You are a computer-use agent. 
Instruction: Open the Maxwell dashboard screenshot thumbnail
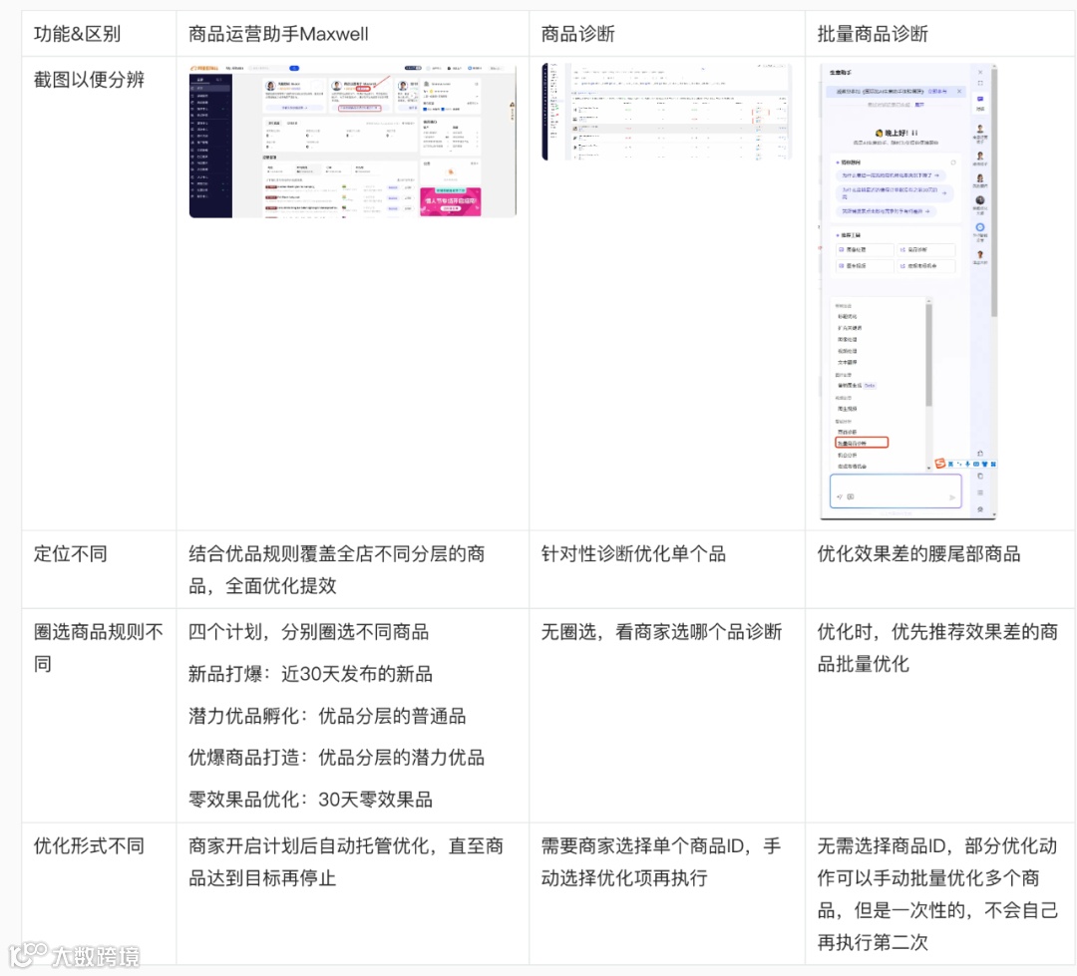point(352,141)
